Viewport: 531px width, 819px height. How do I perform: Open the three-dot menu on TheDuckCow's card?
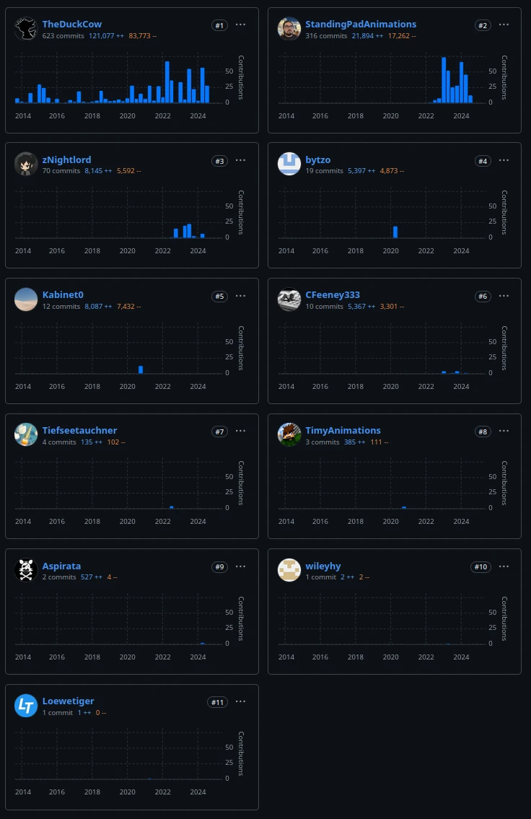[x=241, y=25]
